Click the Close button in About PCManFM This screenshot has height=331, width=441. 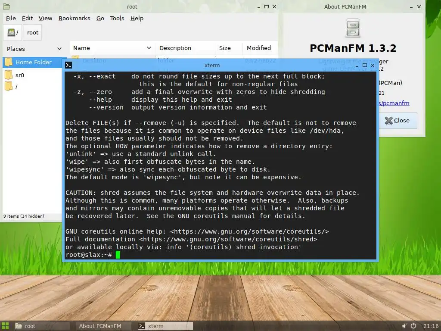397,121
